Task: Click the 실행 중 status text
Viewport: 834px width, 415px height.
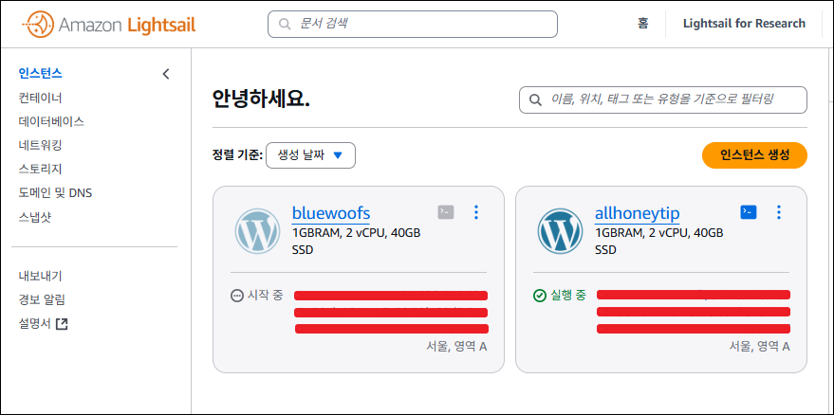Action: coord(567,296)
